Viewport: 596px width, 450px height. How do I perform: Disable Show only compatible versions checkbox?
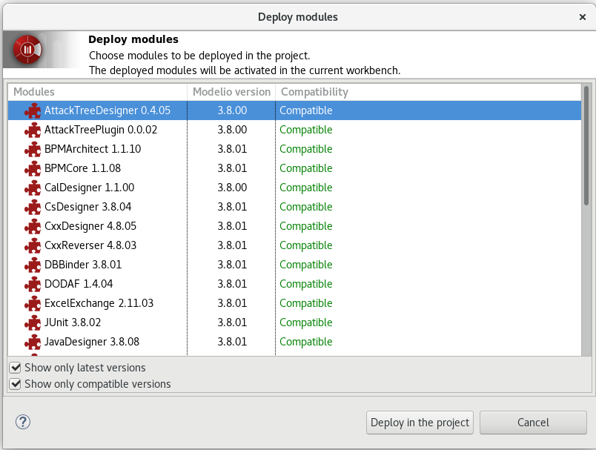[x=15, y=384]
